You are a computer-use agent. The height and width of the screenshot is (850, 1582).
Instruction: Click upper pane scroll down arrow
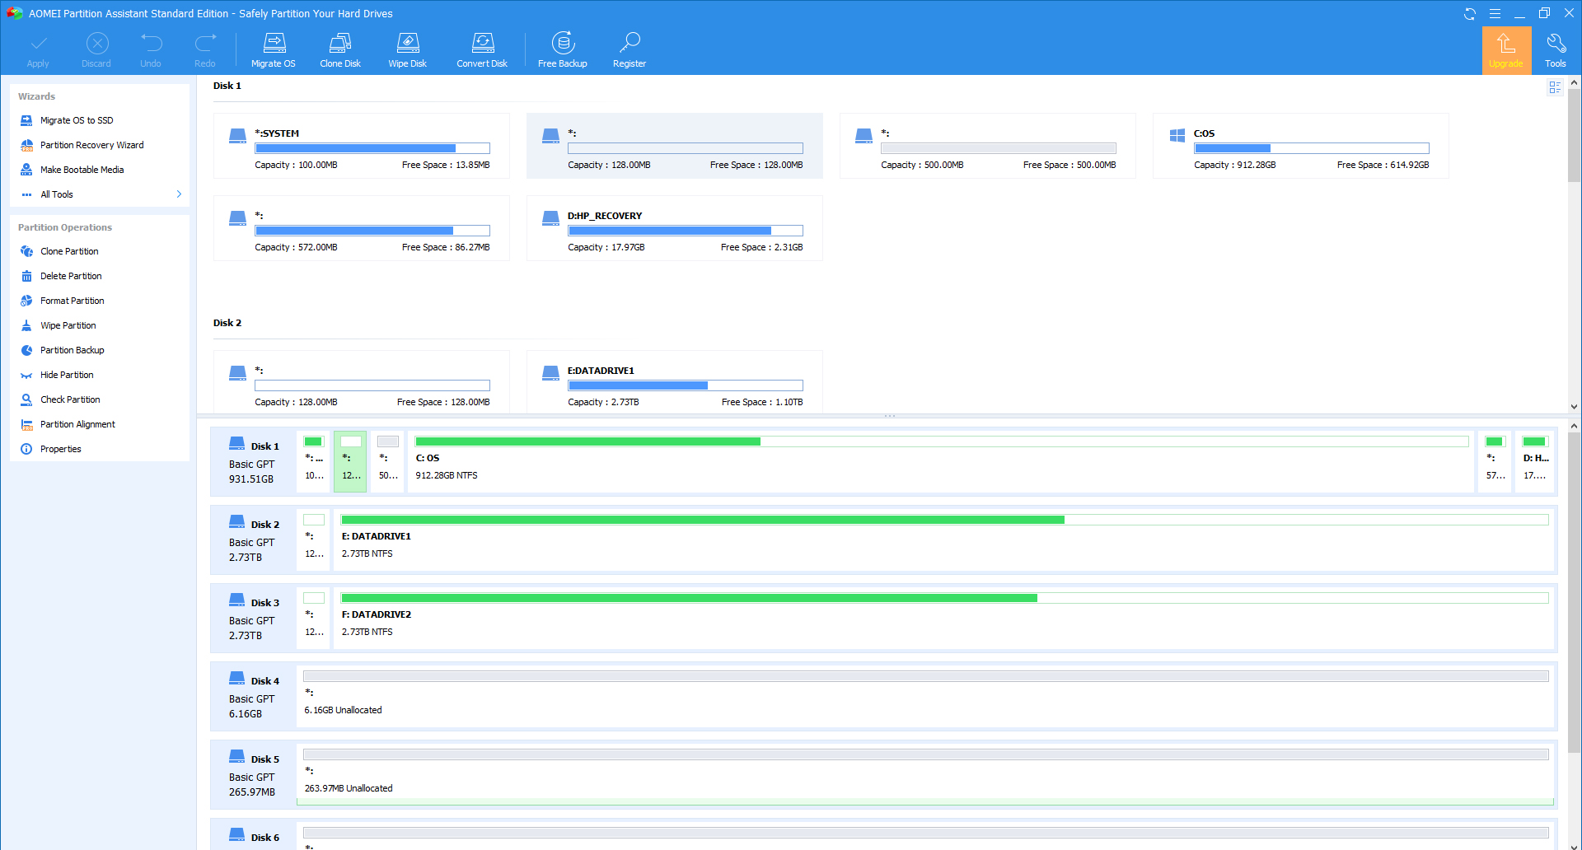[x=1574, y=407]
